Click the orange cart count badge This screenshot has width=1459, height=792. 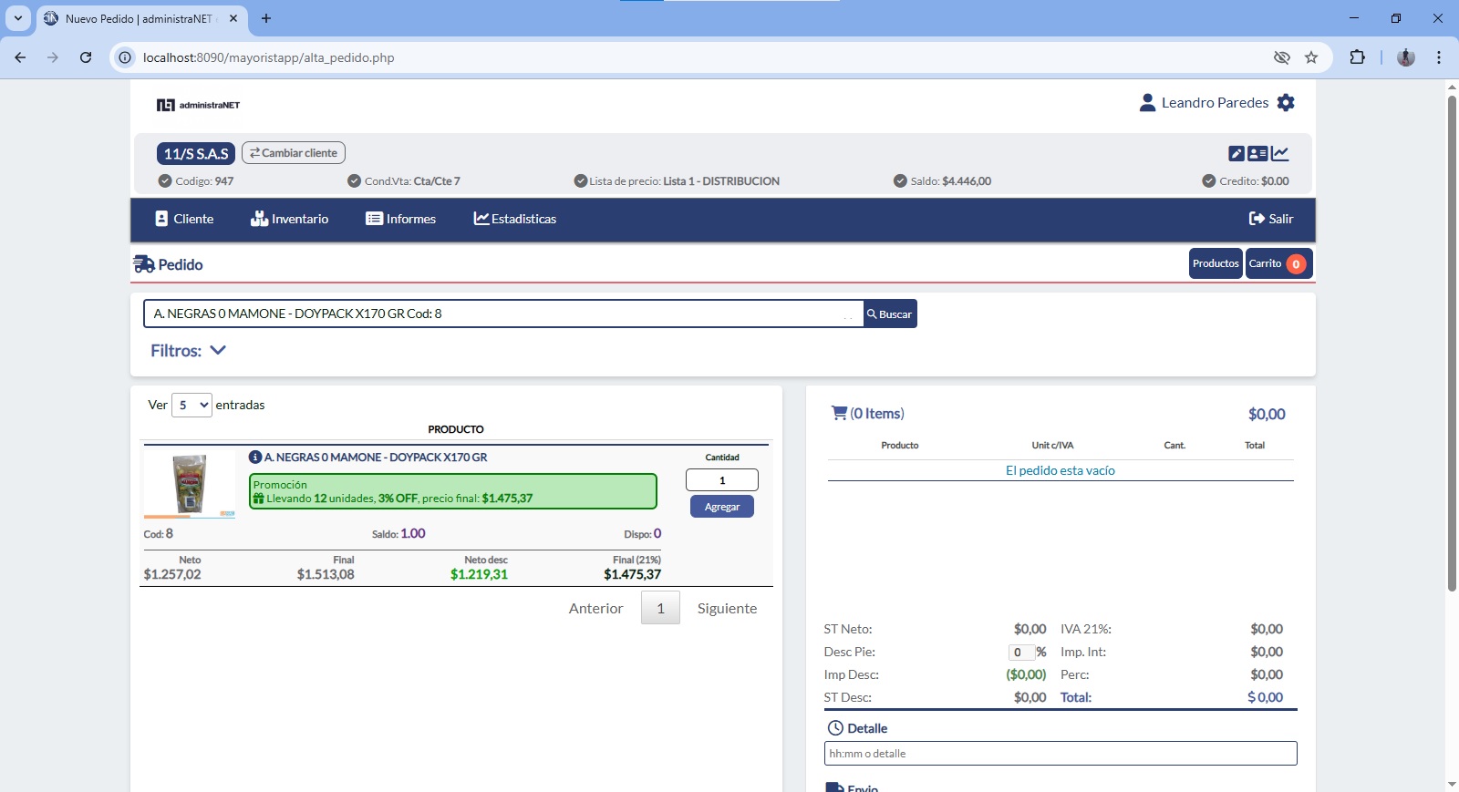pyautogui.click(x=1296, y=264)
